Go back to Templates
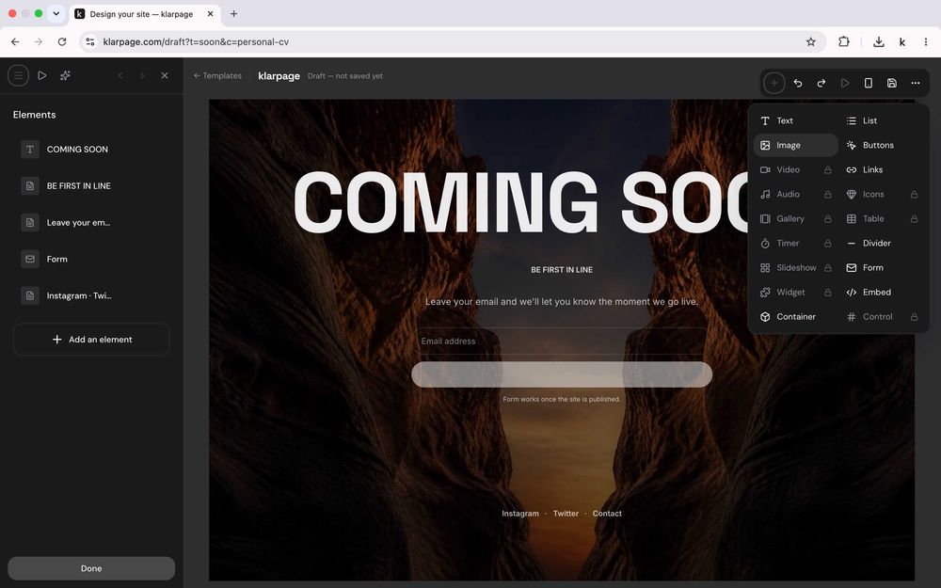The image size is (941, 588). tap(217, 75)
